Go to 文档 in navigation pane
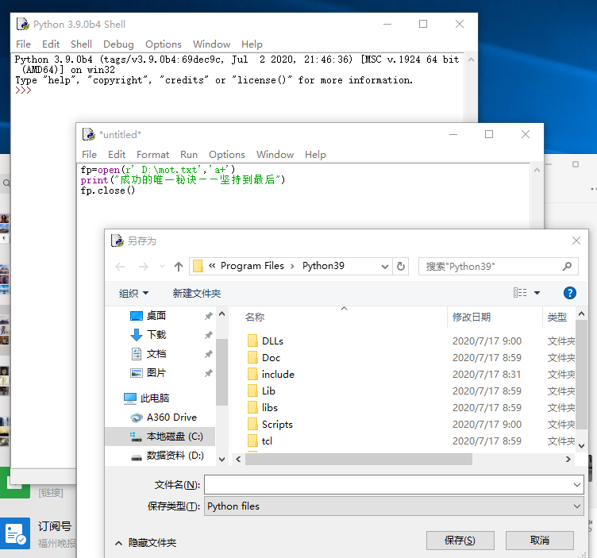This screenshot has width=597, height=558. tap(156, 353)
